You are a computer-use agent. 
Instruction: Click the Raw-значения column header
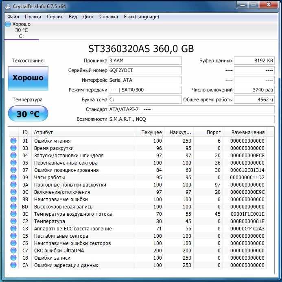pos(245,132)
